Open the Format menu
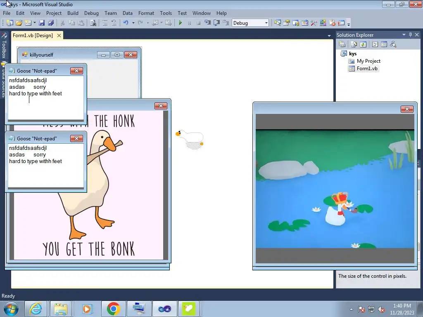 tap(146, 13)
